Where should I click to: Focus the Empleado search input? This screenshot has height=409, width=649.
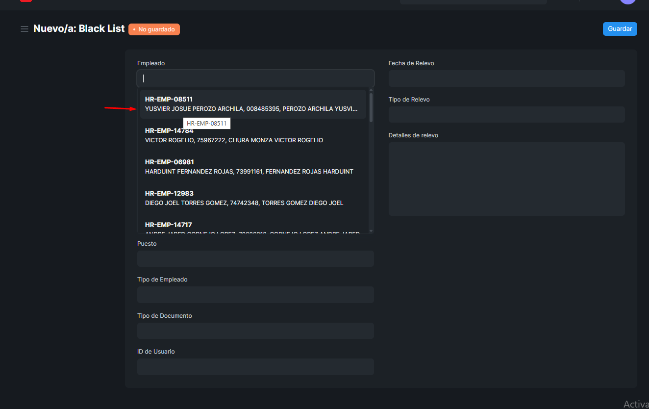(x=255, y=78)
